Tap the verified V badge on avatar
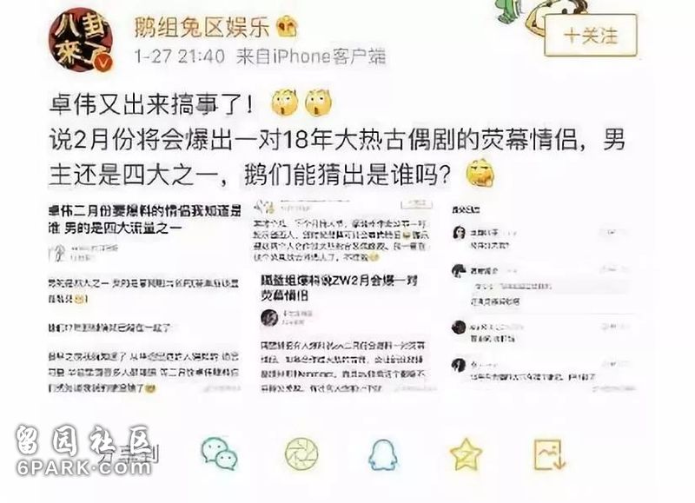The height and width of the screenshot is (503, 695). [x=103, y=63]
